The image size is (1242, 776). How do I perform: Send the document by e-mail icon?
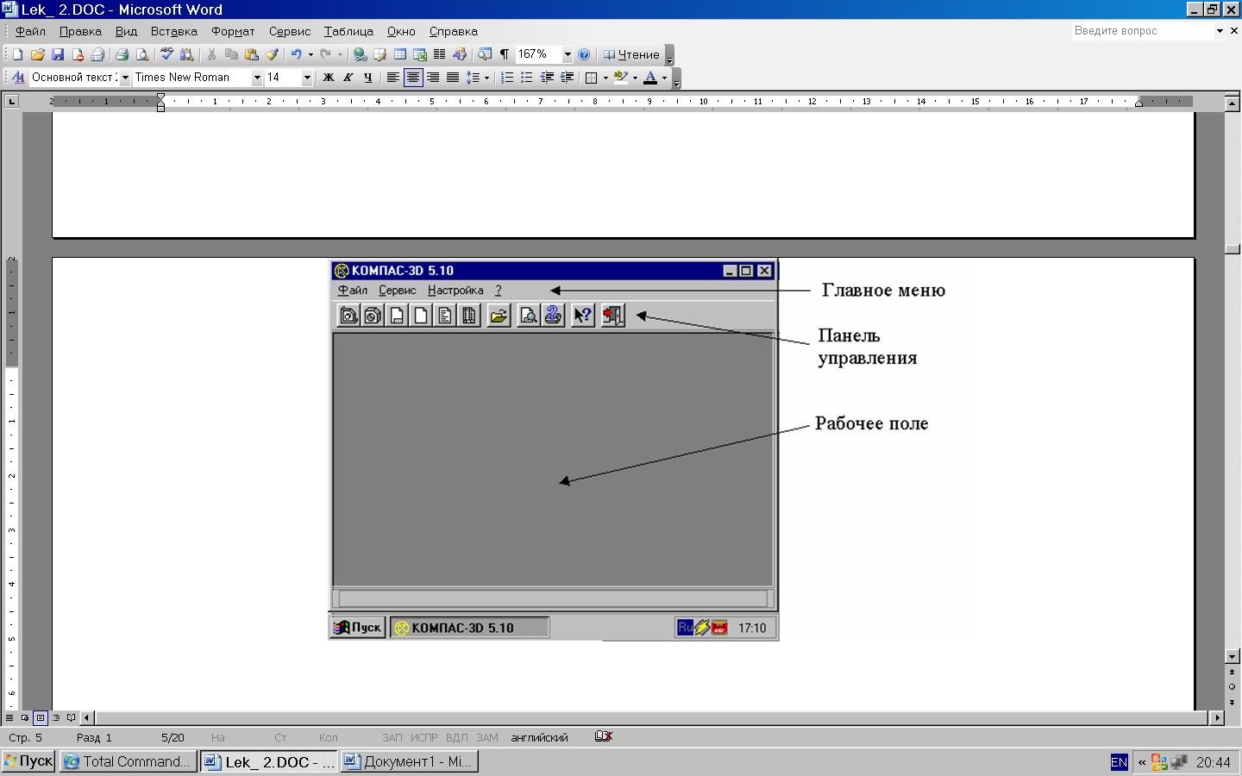[97, 54]
